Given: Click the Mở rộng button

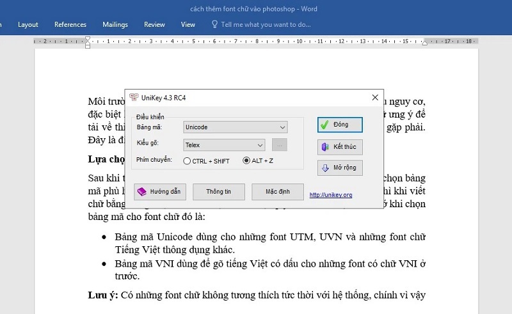Looking at the screenshot, I should [x=340, y=168].
